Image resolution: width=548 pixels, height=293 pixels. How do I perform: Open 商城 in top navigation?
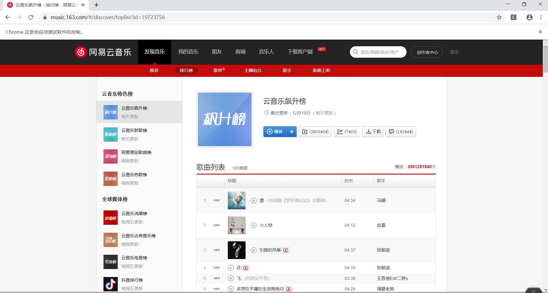[x=240, y=52]
